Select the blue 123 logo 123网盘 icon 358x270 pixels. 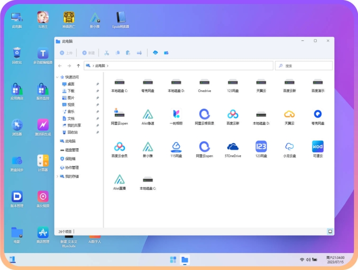(x=261, y=150)
